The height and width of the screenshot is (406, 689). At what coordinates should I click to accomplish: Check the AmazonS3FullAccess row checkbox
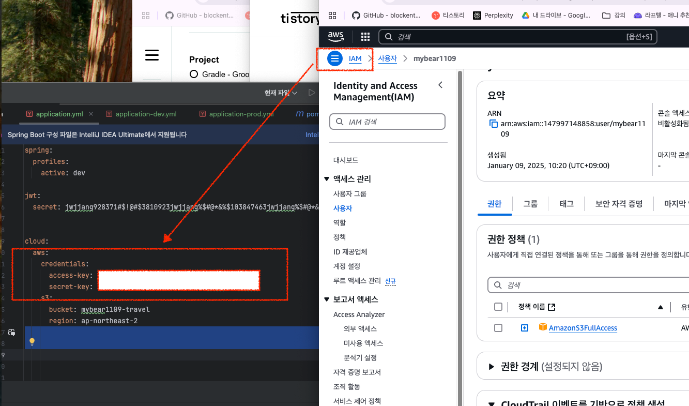click(x=498, y=328)
